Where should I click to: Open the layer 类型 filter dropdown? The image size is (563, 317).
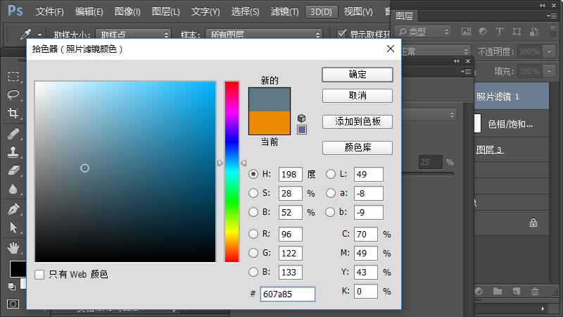click(423, 32)
